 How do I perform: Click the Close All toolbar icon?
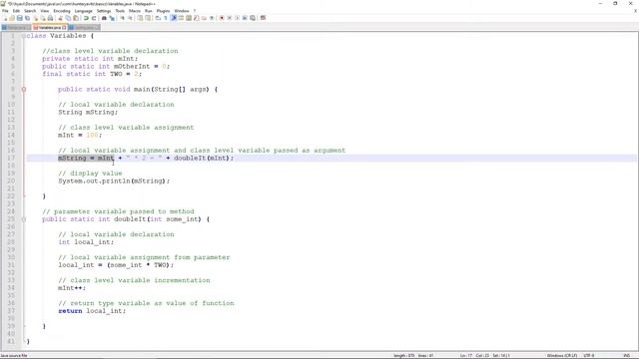point(43,18)
